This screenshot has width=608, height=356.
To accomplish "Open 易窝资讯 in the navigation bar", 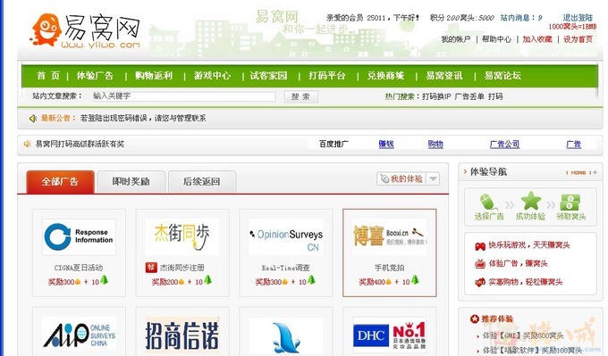I will click(444, 76).
